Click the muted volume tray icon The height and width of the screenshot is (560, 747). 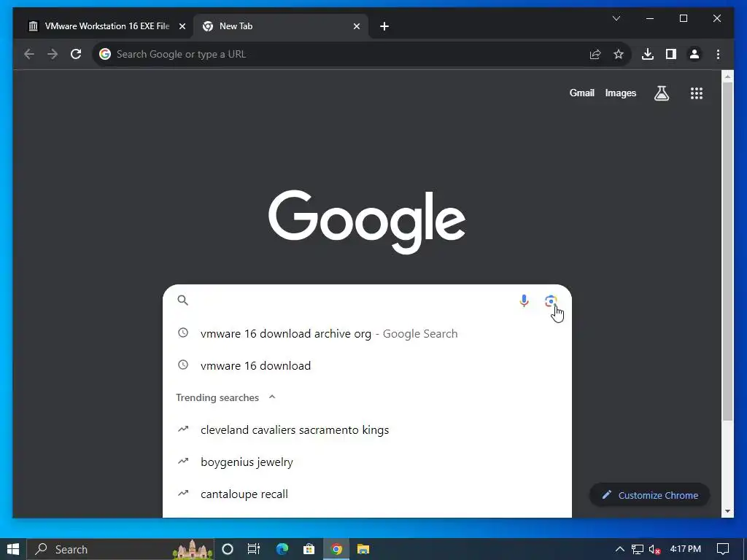[654, 549]
